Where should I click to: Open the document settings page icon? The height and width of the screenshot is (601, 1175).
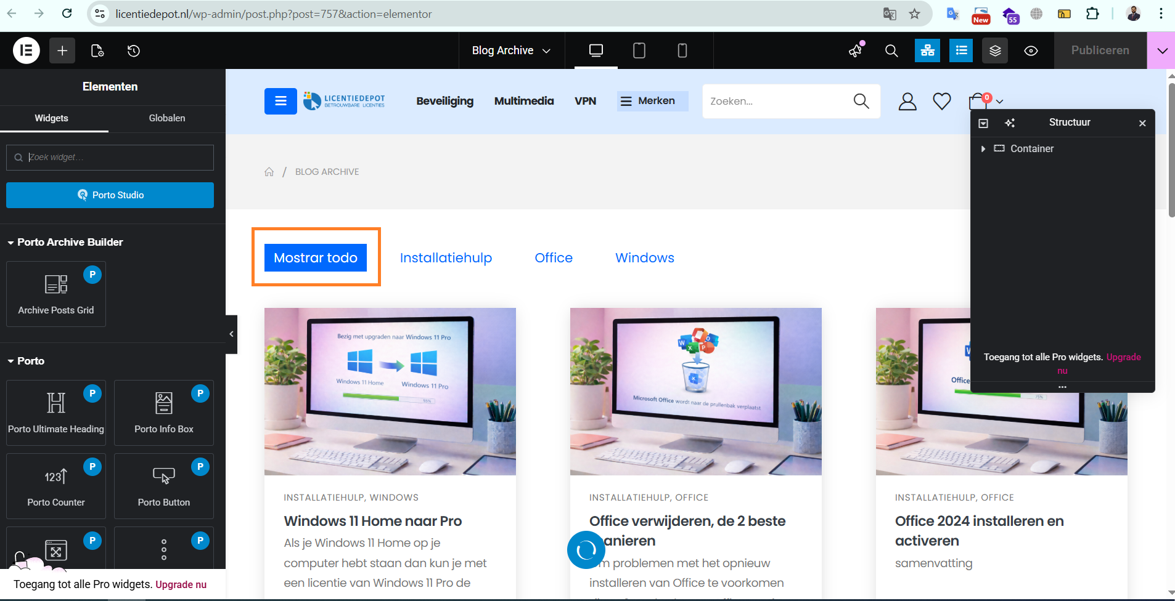97,50
